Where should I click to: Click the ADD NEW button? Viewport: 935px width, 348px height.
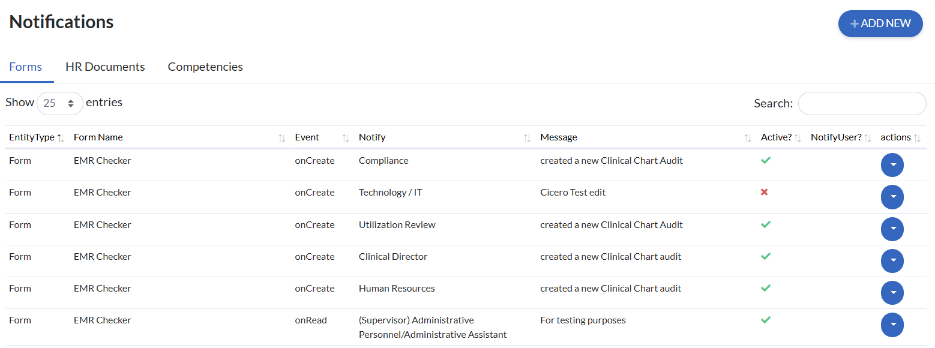click(x=880, y=23)
